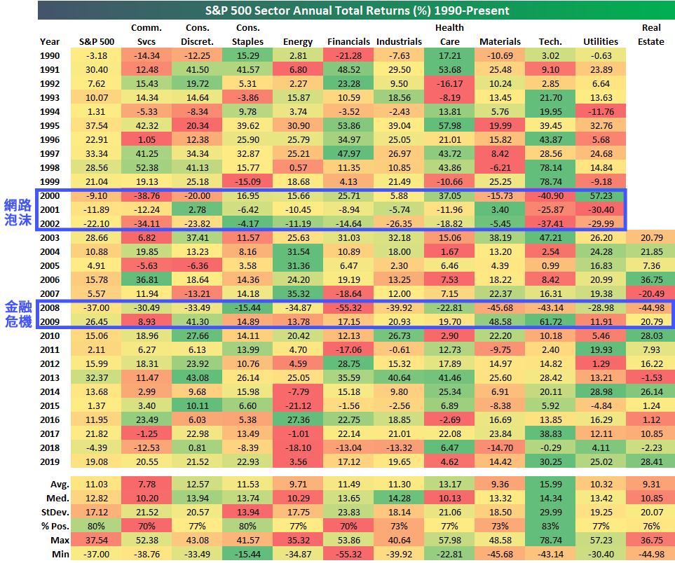Viewport: 675px width, 563px height.
Task: Select cell 53.68 in Health Care 1991
Action: tap(449, 70)
